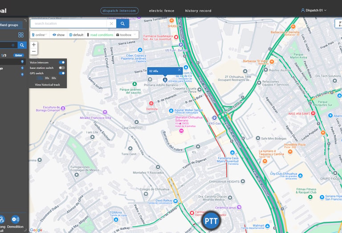Zoom out the map
The width and height of the screenshot is (342, 233).
point(34,51)
